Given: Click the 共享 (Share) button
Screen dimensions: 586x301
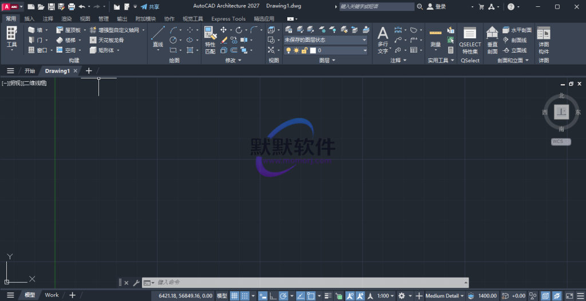Looking at the screenshot, I should coord(150,7).
